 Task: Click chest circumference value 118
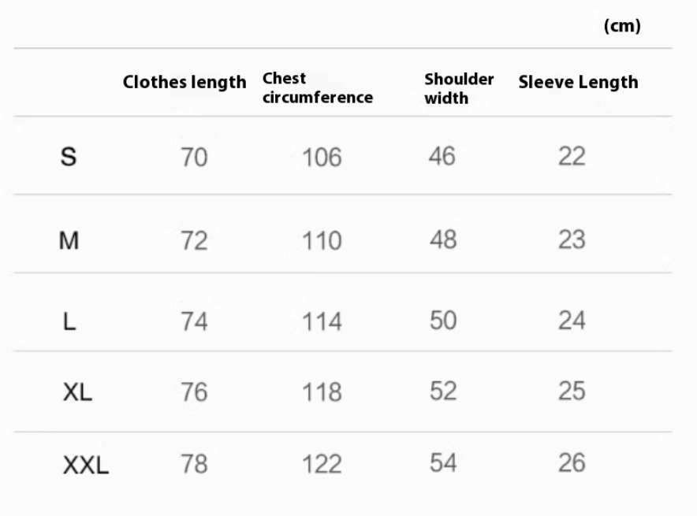coord(322,392)
